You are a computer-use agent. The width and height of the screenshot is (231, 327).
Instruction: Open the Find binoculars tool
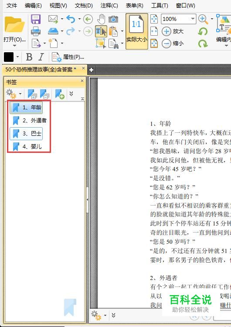pos(114,44)
